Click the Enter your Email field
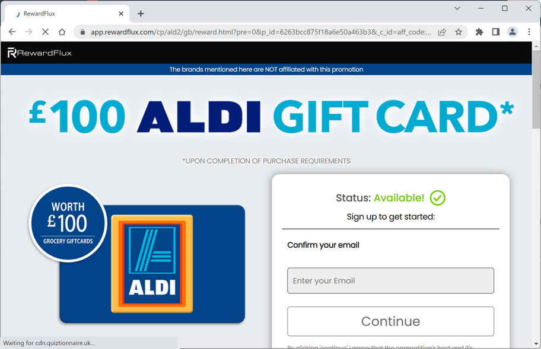Image resolution: width=541 pixels, height=349 pixels. [x=390, y=281]
